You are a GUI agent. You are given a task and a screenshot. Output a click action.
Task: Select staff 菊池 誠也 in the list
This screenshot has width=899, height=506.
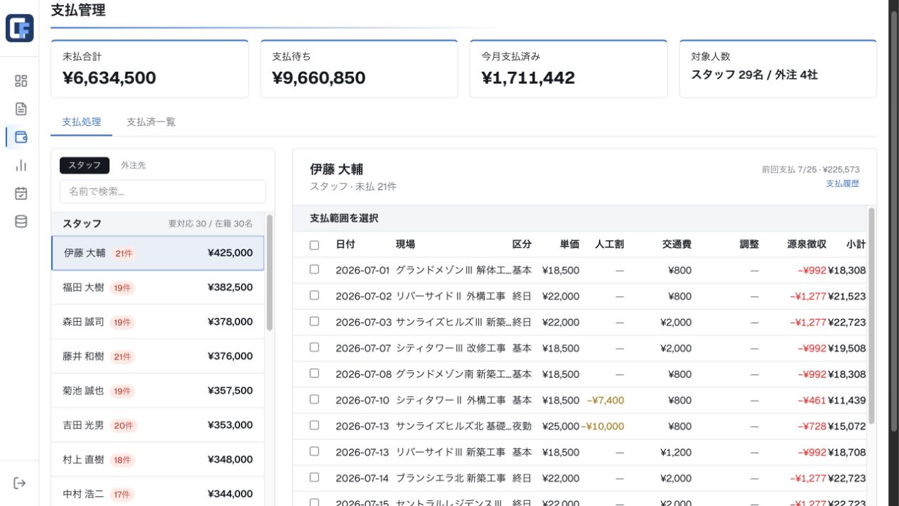click(x=158, y=391)
